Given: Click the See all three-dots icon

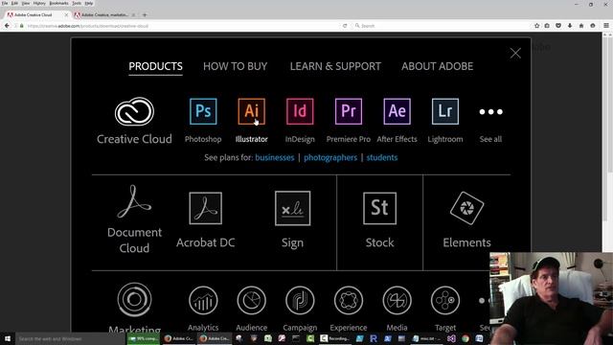Looking at the screenshot, I should (x=490, y=112).
